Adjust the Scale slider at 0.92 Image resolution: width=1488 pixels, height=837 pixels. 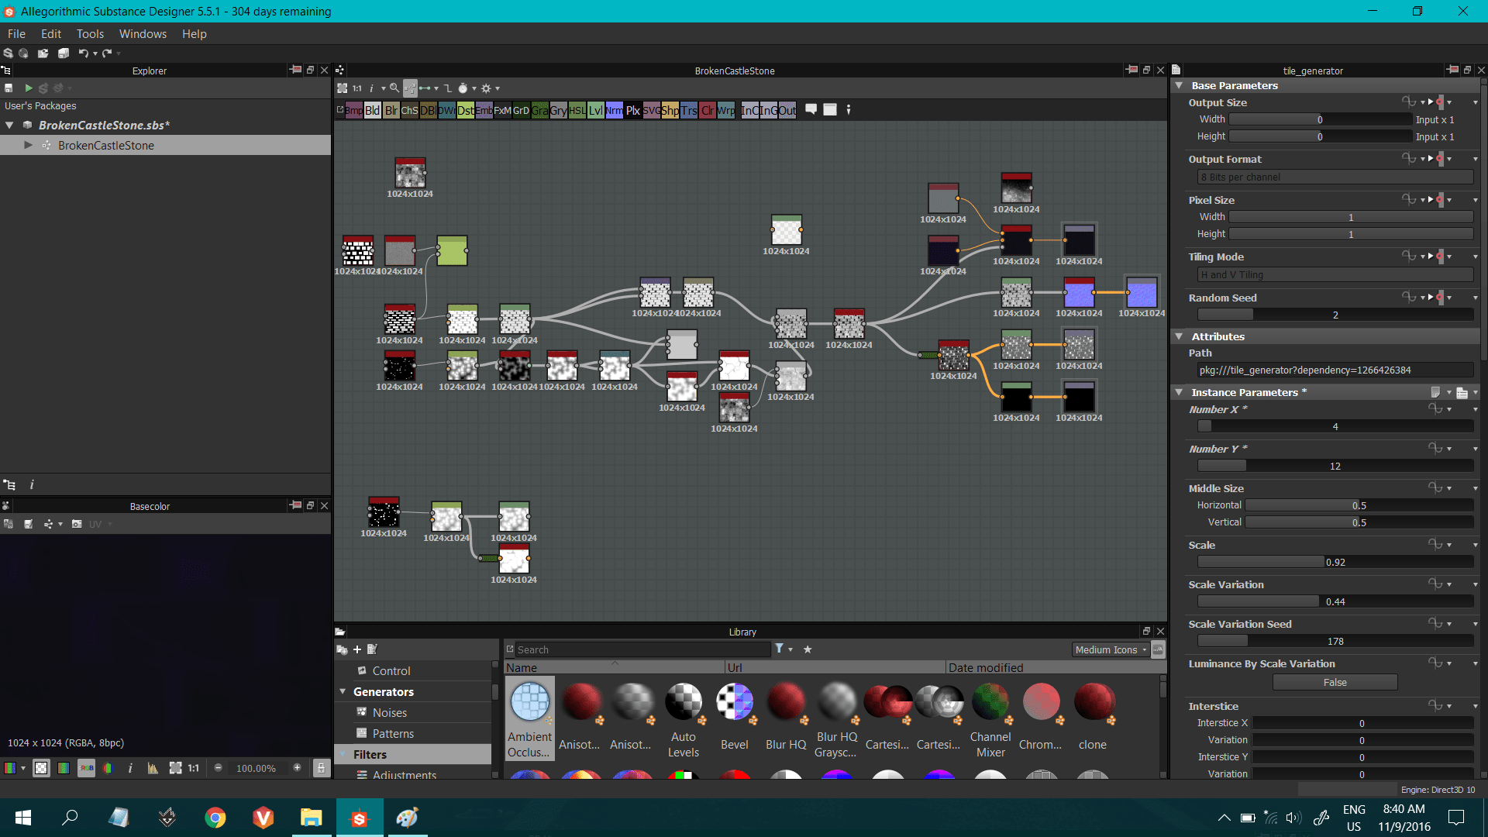point(1335,563)
